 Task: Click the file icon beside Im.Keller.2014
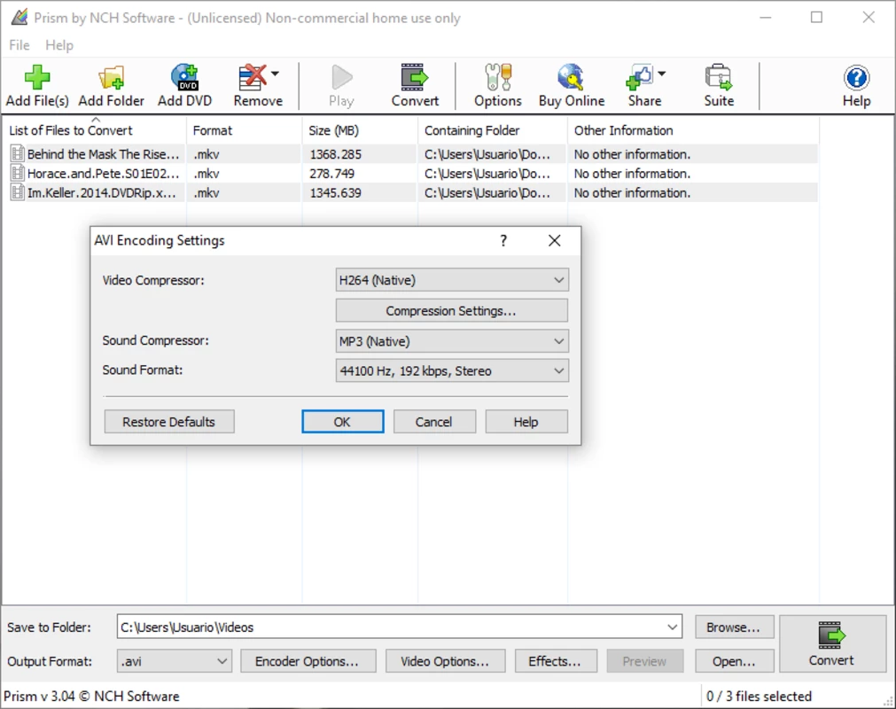[x=18, y=192]
